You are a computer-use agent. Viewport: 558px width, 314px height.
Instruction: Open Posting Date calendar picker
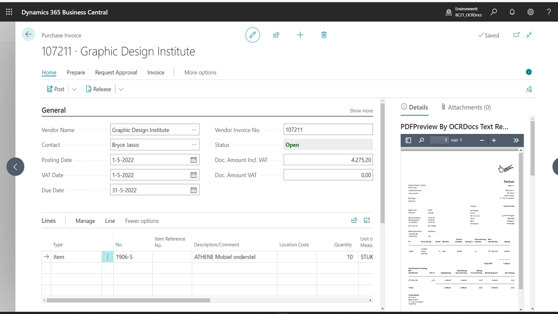pyautogui.click(x=194, y=160)
